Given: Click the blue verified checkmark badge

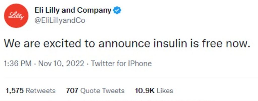Looking at the screenshot, I should click(117, 10).
